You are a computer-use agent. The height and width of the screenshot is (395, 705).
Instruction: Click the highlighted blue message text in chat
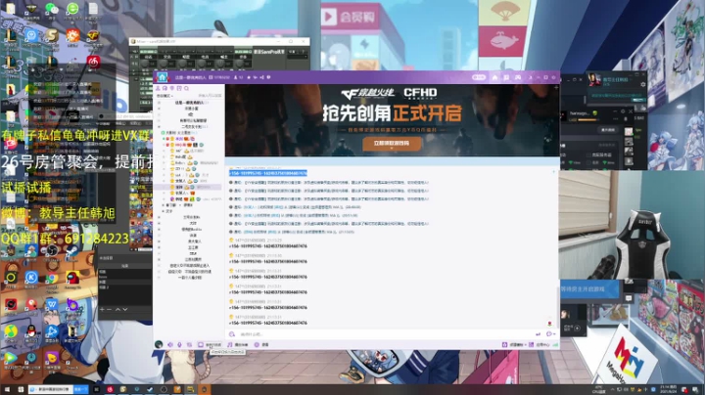[x=268, y=173]
